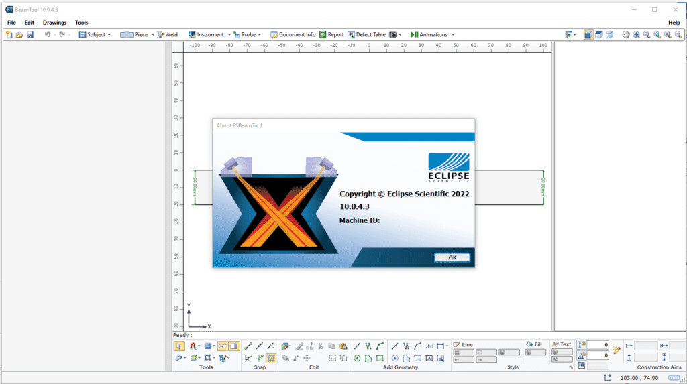This screenshot has height=384, width=687.
Task: Click the Save disk icon
Action: [x=30, y=34]
